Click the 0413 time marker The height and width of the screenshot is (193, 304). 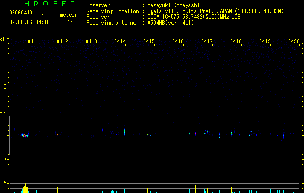point(91,41)
